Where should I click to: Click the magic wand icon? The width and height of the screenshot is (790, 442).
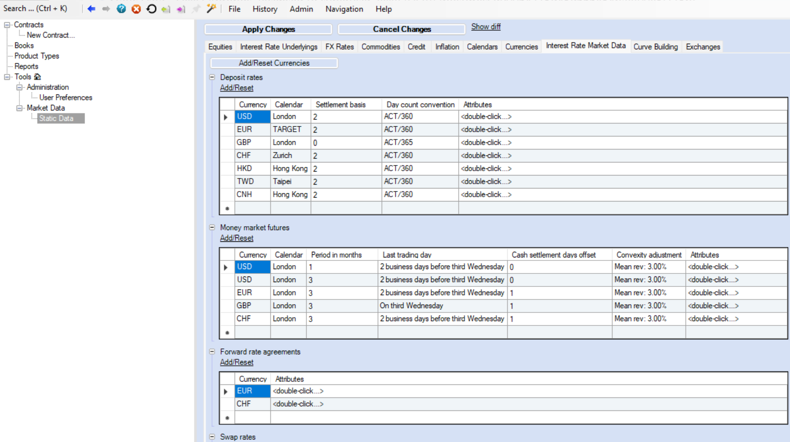point(211,8)
